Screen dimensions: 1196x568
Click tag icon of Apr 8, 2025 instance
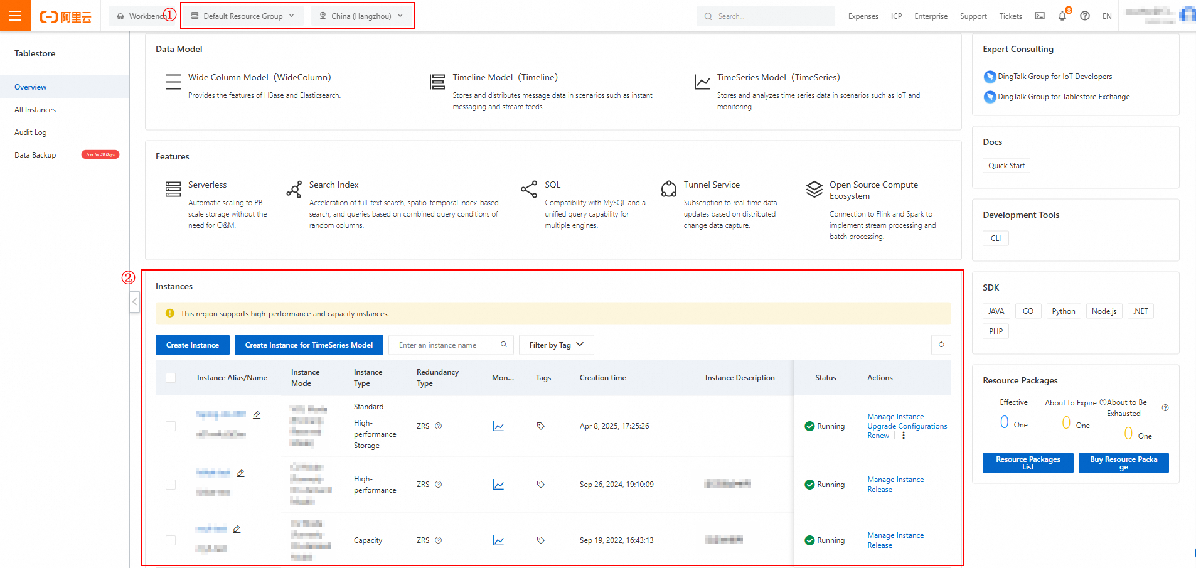pyautogui.click(x=540, y=426)
